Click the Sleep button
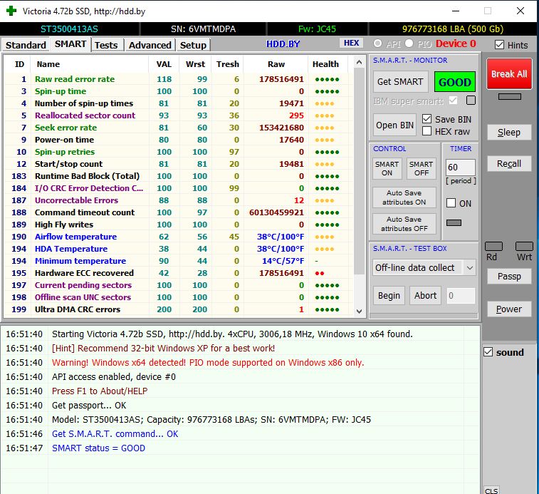This screenshot has width=539, height=494. [509, 132]
